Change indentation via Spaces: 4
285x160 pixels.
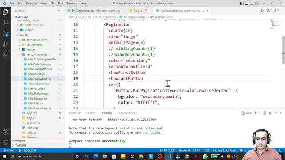tap(184, 150)
